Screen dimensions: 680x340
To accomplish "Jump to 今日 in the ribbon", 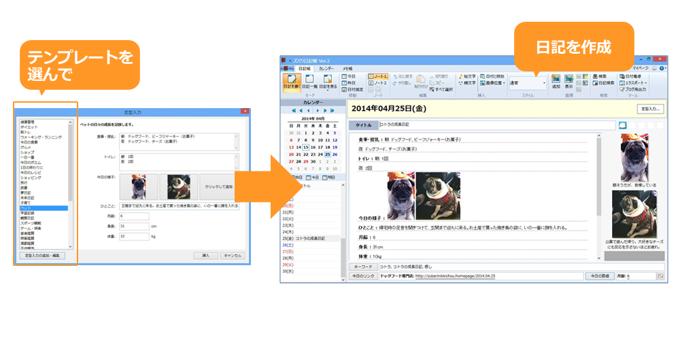I will [349, 76].
